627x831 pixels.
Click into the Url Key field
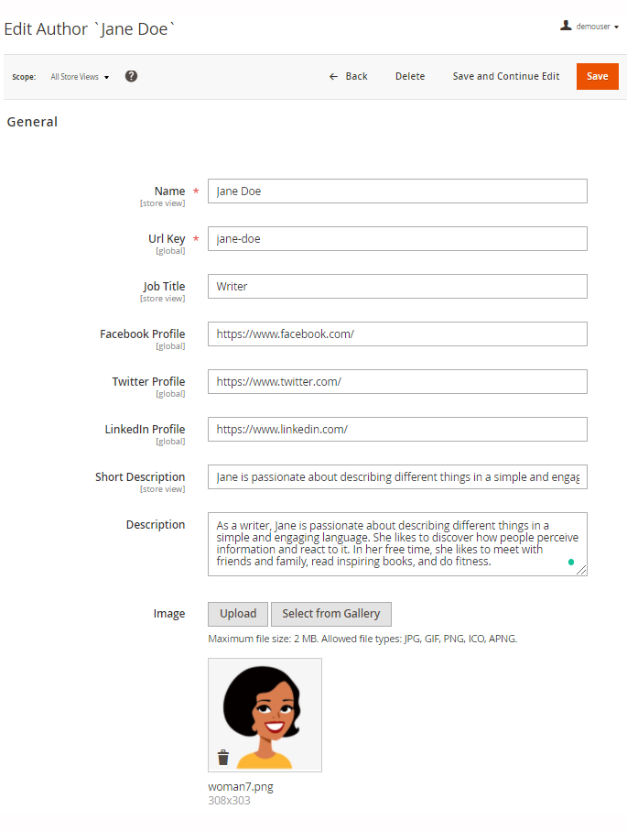397,238
